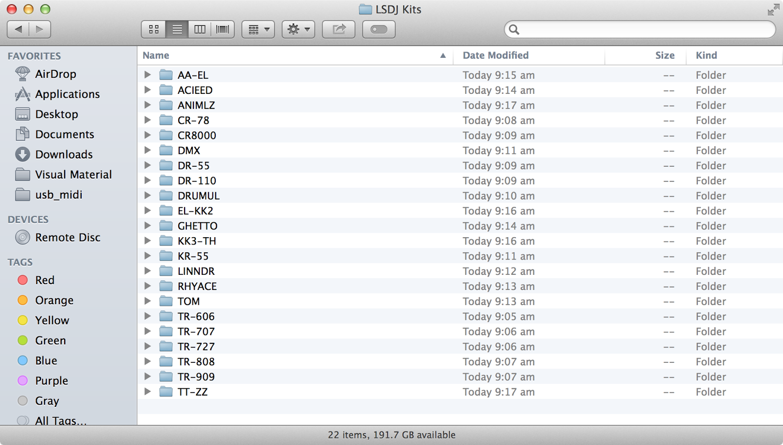Select the AA-EL folder icon

(166, 75)
